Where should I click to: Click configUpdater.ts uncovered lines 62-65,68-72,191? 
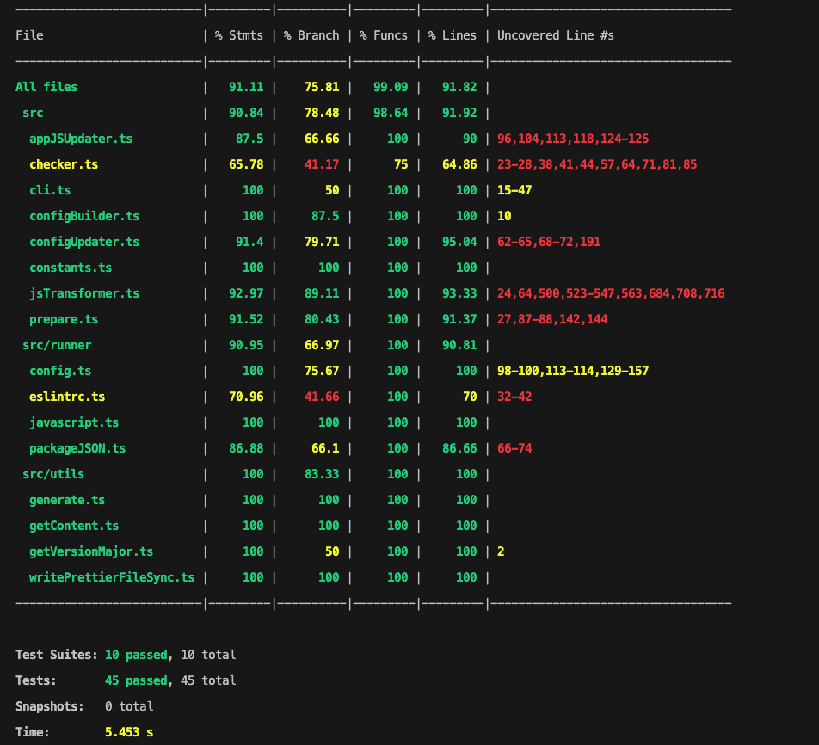tap(549, 242)
